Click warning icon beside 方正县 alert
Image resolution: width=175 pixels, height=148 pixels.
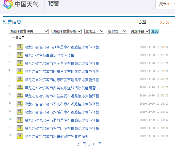20,63
